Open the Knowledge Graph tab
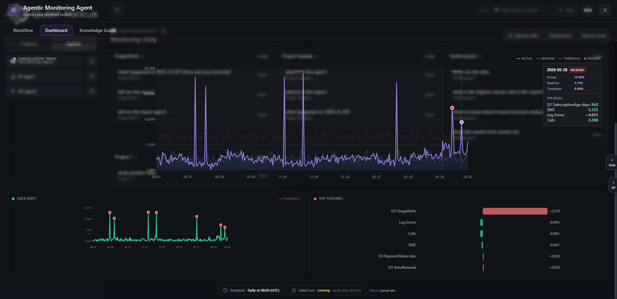The image size is (617, 299). click(x=98, y=30)
